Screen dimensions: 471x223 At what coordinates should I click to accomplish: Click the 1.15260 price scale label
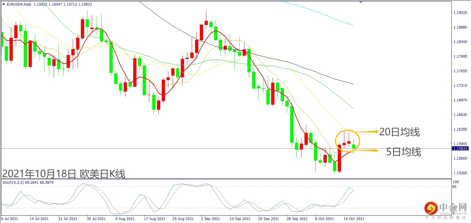tap(460, 173)
